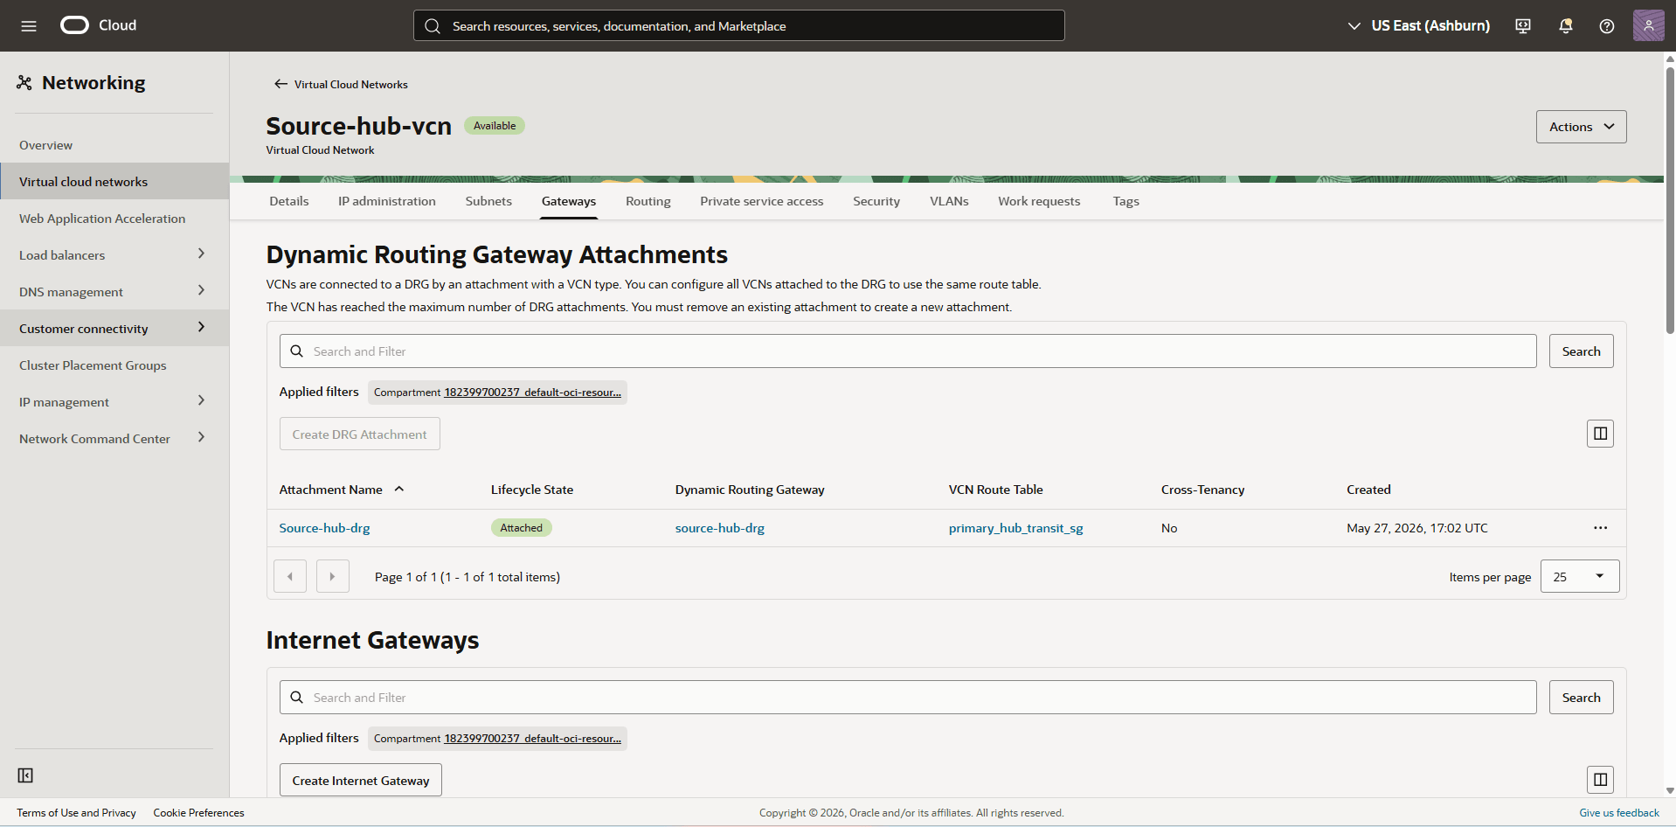Open the source-hub-drg gateway link
The image size is (1676, 827).
click(x=719, y=528)
